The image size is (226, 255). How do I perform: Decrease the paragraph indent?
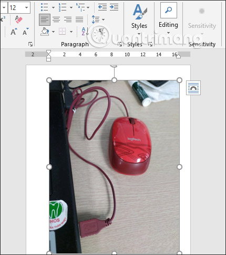tap(102, 7)
